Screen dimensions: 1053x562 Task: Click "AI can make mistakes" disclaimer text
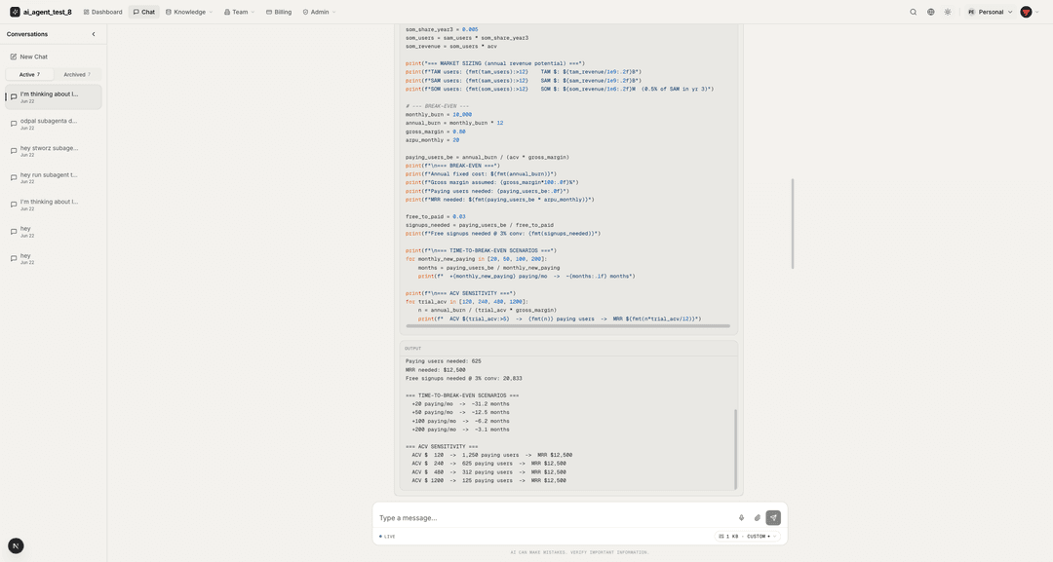point(579,552)
